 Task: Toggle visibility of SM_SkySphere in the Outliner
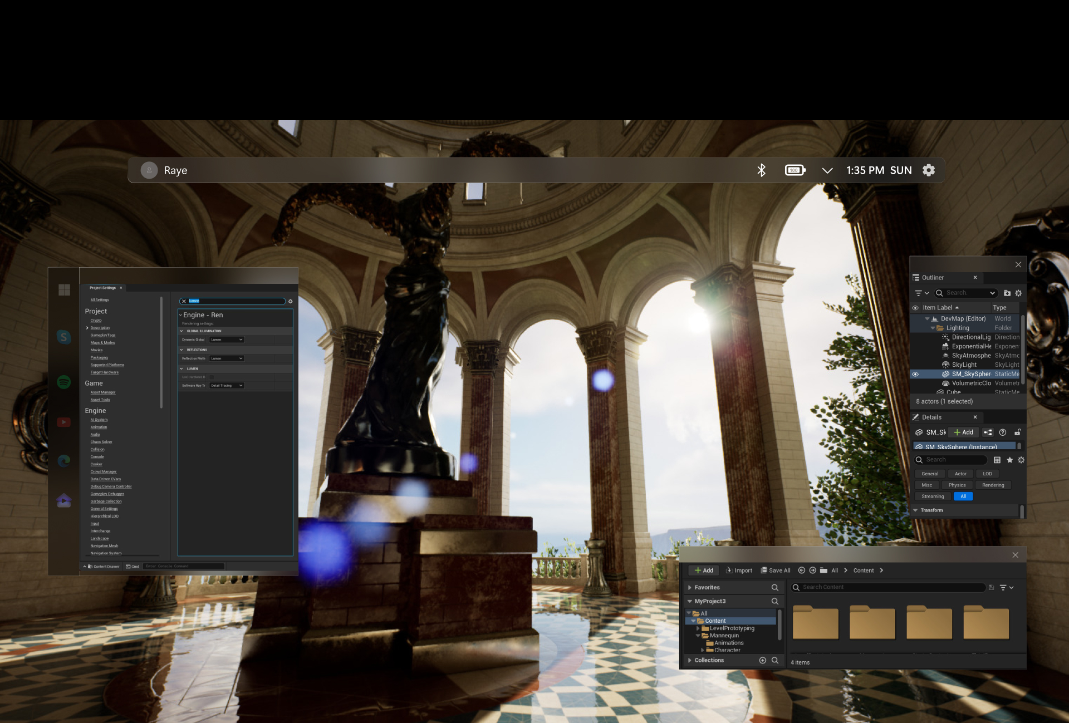point(916,374)
